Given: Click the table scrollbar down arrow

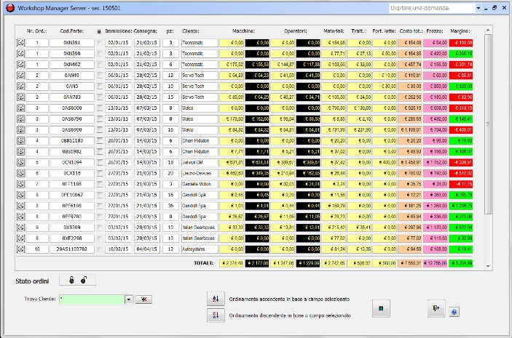Looking at the screenshot, I should [x=488, y=266].
